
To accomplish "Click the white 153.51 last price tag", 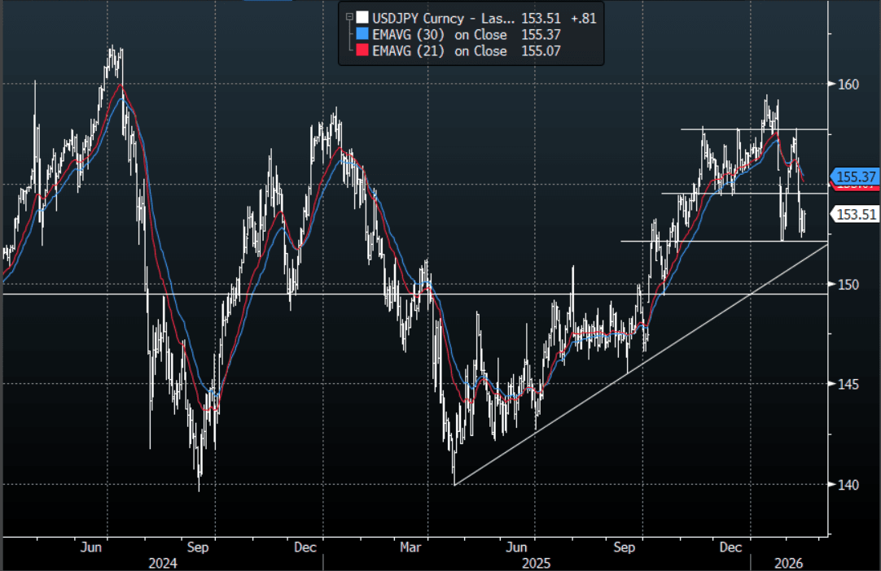I will click(x=853, y=214).
